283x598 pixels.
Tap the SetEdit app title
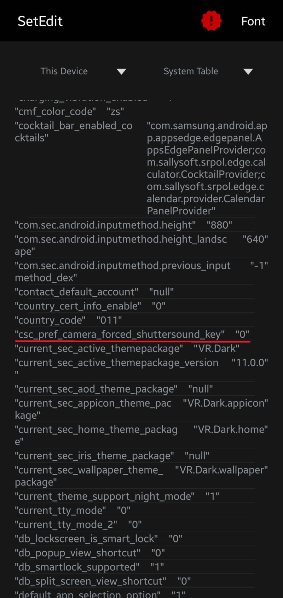pyautogui.click(x=40, y=21)
